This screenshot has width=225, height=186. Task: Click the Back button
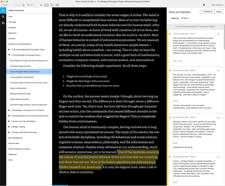(x=17, y=5)
